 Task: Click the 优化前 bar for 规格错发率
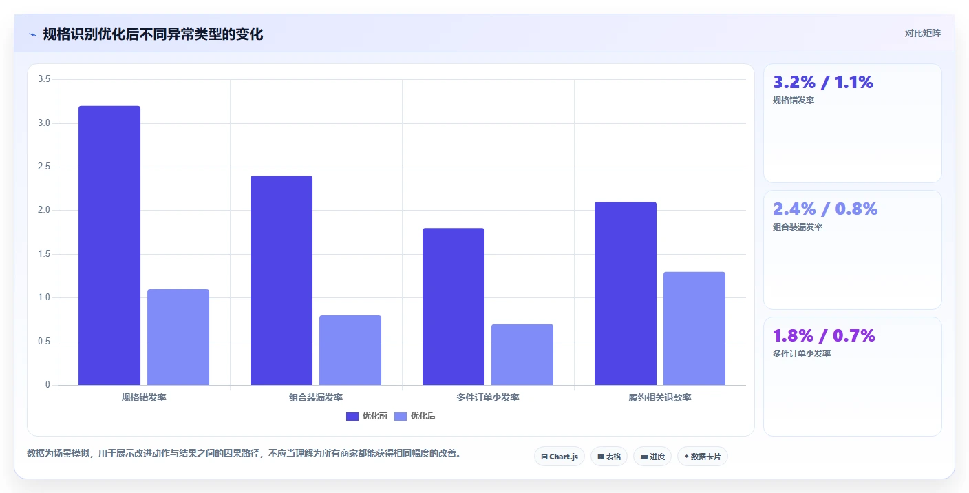[x=109, y=246]
